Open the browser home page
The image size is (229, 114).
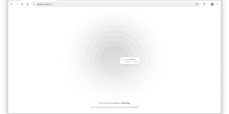click(27, 4)
